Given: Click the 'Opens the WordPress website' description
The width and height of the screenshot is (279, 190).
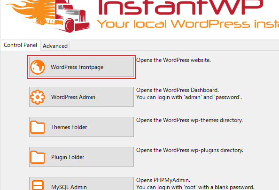Looking at the screenshot, I should point(173,60).
